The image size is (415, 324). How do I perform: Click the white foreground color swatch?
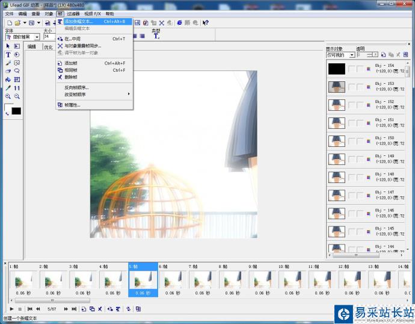pos(8,107)
